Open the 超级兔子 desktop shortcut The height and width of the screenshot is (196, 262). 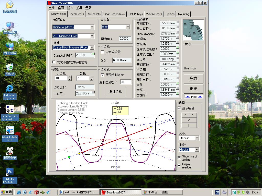pos(10,153)
